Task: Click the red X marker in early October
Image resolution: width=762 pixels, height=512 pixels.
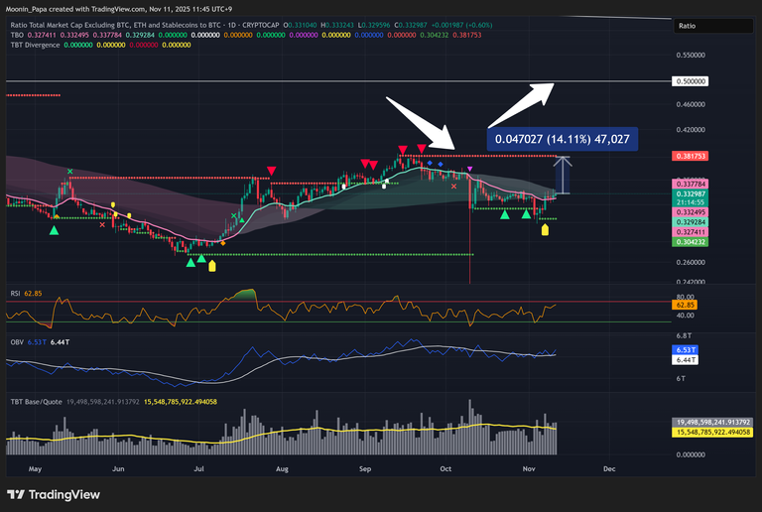Action: coord(453,187)
